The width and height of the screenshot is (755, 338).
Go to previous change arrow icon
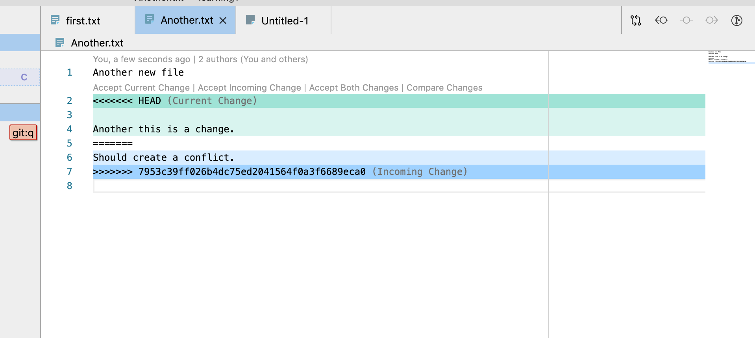point(661,20)
